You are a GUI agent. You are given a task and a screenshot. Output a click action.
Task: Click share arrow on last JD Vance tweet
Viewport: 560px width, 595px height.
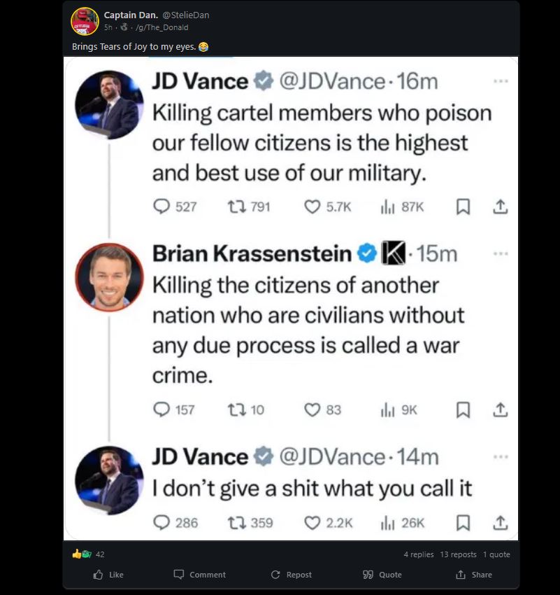pyautogui.click(x=500, y=522)
